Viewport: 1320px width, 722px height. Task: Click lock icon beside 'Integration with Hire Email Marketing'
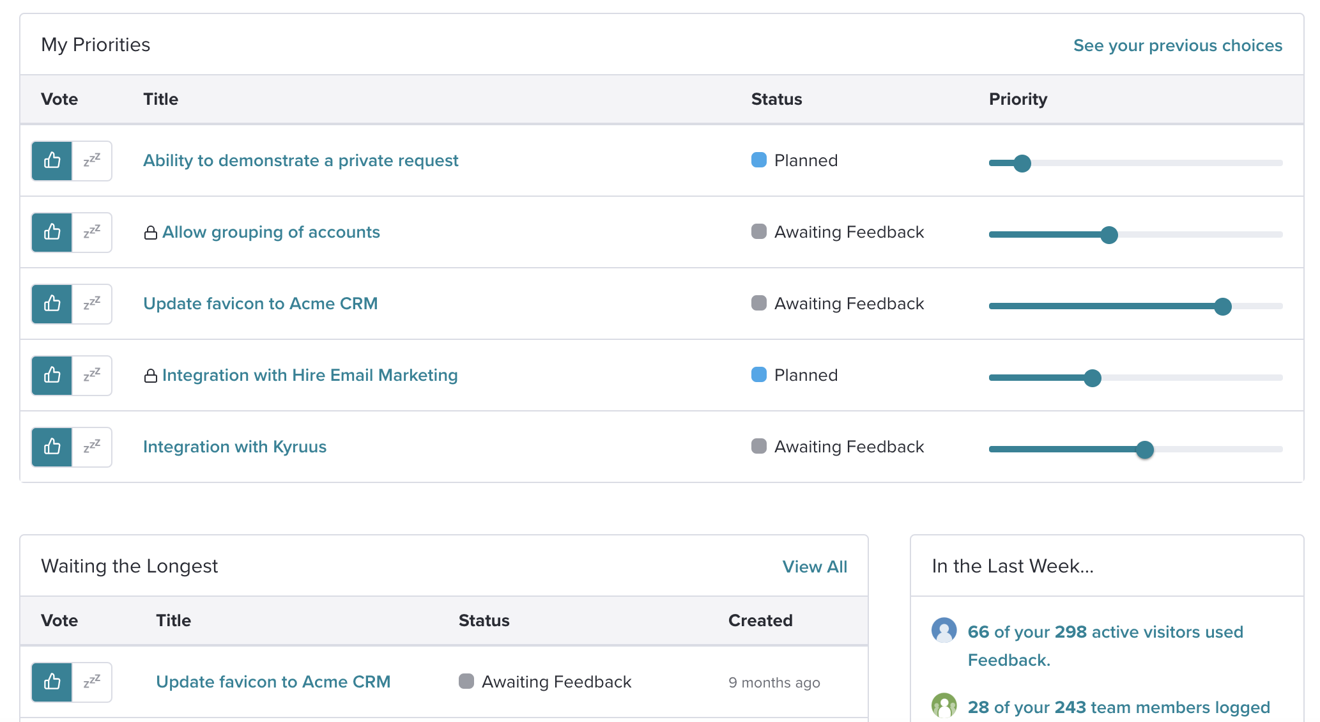[x=151, y=376]
